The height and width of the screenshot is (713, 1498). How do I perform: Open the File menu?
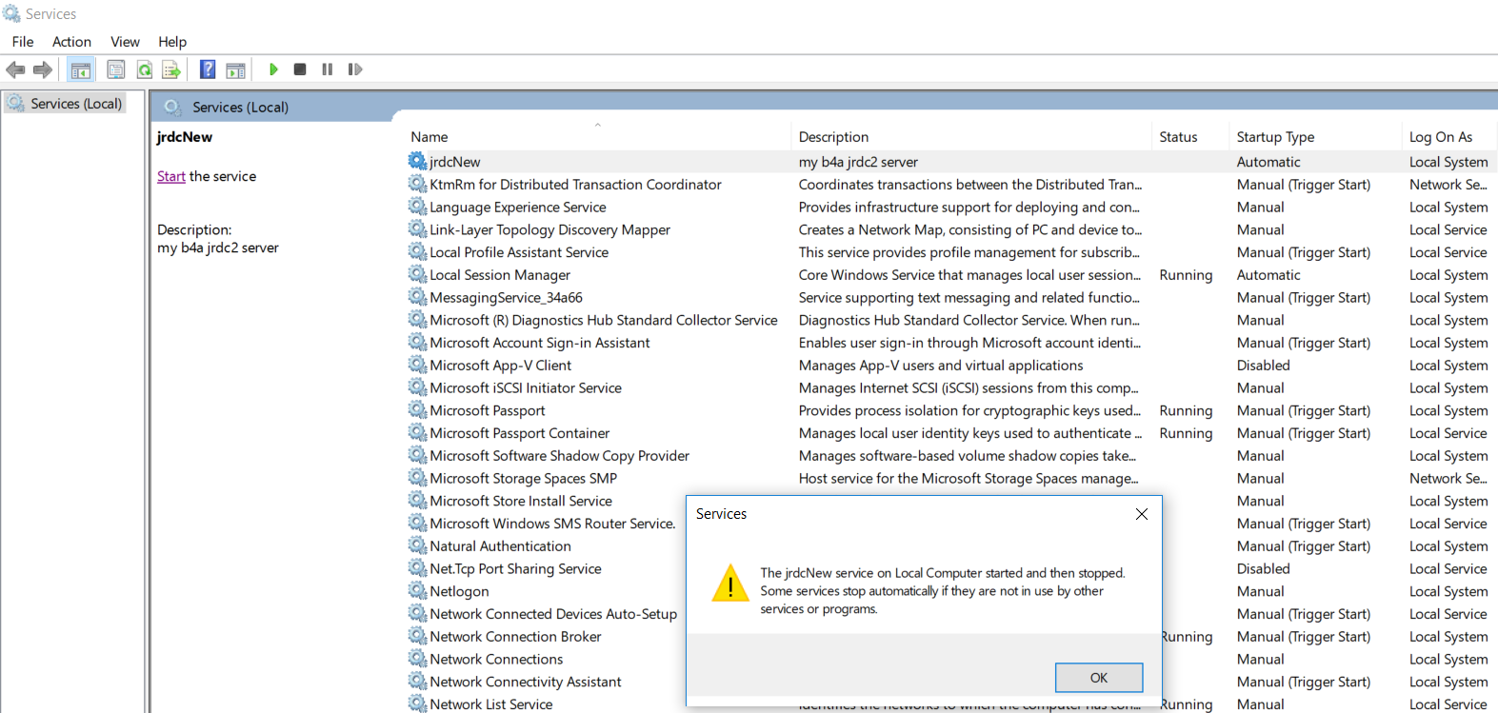(23, 42)
